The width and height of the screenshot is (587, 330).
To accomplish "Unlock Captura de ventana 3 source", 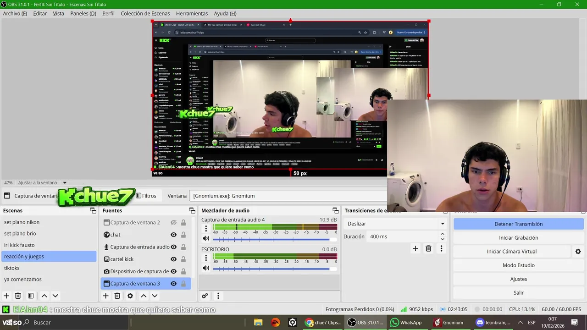I will [183, 284].
